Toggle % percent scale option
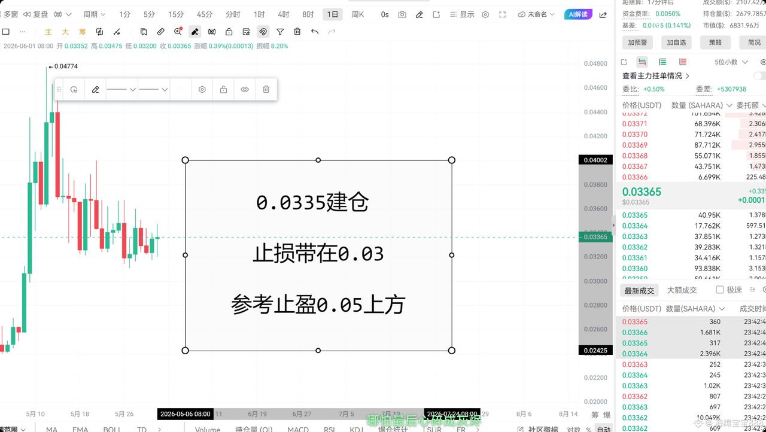Viewport: 766px width, 432px height. point(589,429)
